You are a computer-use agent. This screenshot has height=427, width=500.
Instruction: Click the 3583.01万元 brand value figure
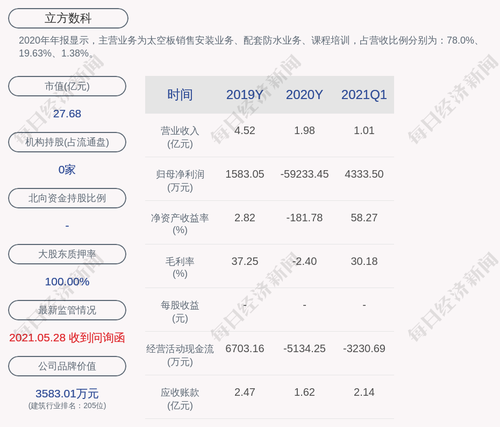pos(67,394)
